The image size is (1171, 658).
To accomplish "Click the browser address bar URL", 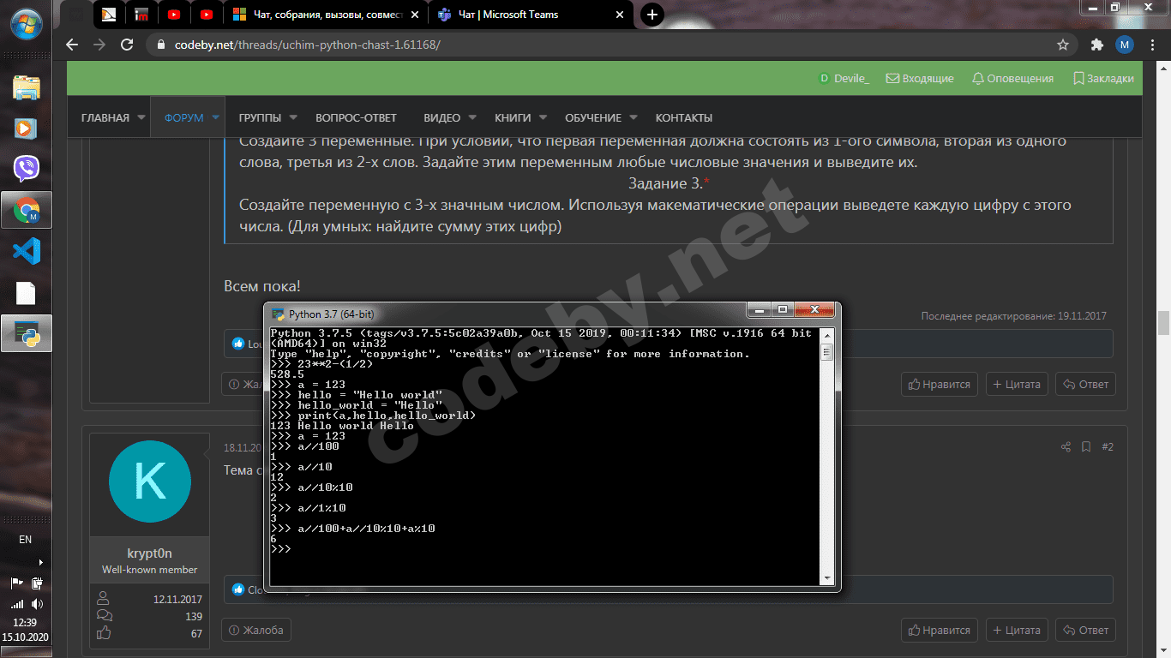I will pyautogui.click(x=309, y=45).
